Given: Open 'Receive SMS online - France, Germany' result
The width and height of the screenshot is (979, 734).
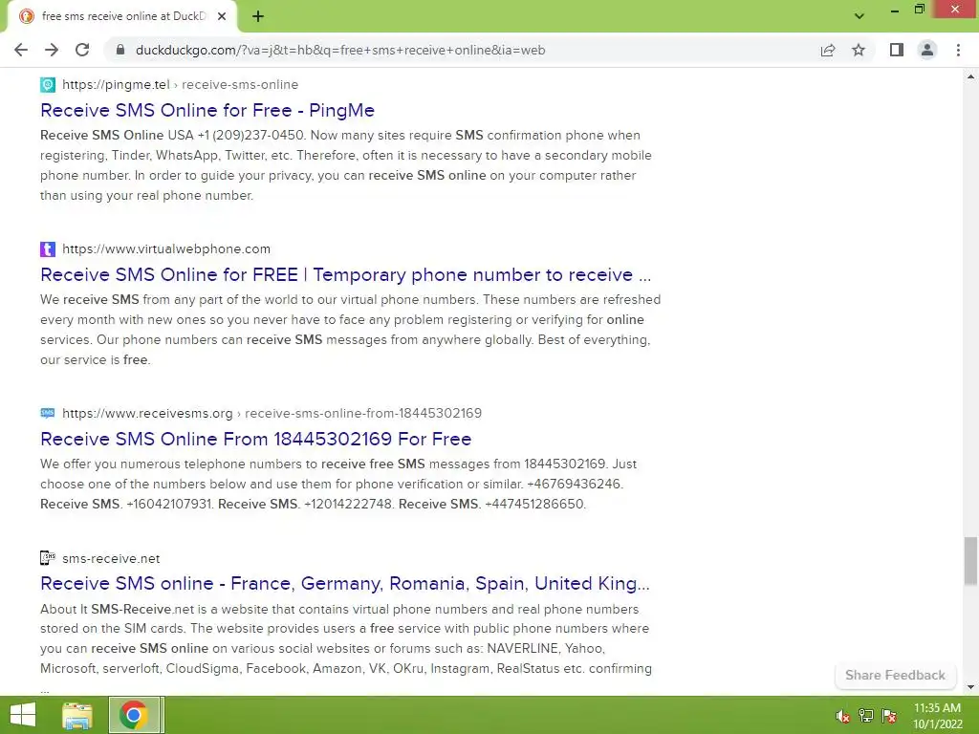Looking at the screenshot, I should point(344,583).
